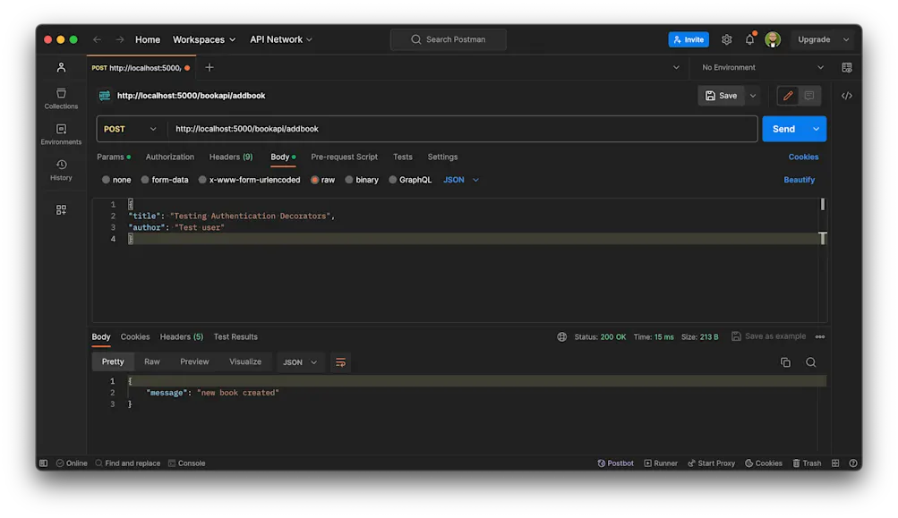Image resolution: width=898 pixels, height=518 pixels.
Task: Select the form-data body type
Action: (x=165, y=180)
